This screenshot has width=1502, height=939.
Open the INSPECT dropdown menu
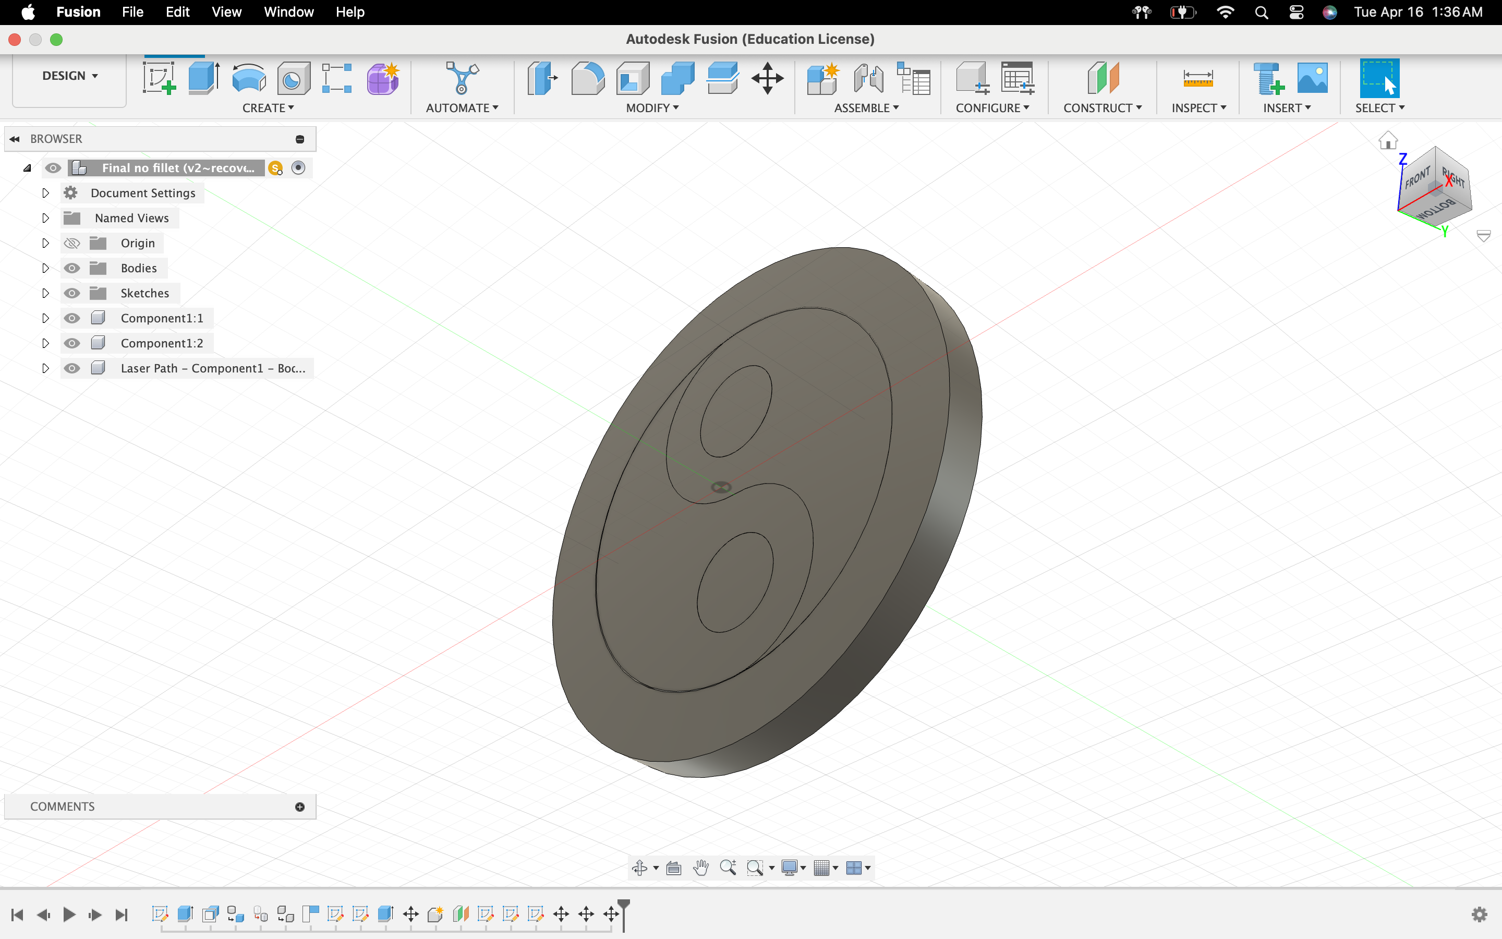(1198, 108)
